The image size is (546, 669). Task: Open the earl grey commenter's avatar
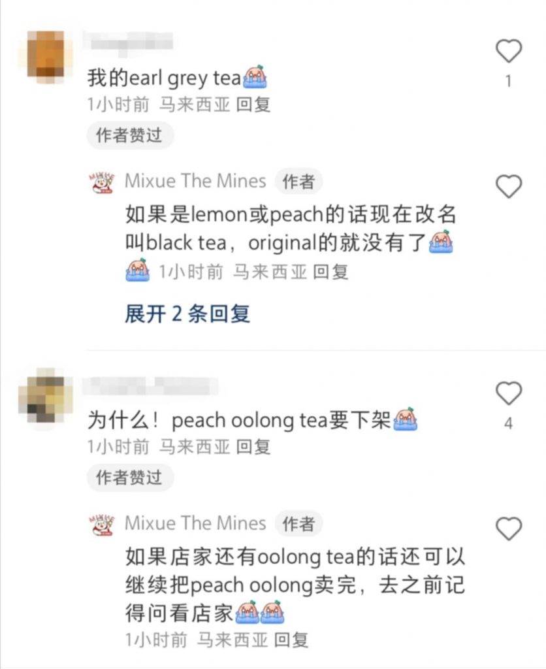(46, 56)
